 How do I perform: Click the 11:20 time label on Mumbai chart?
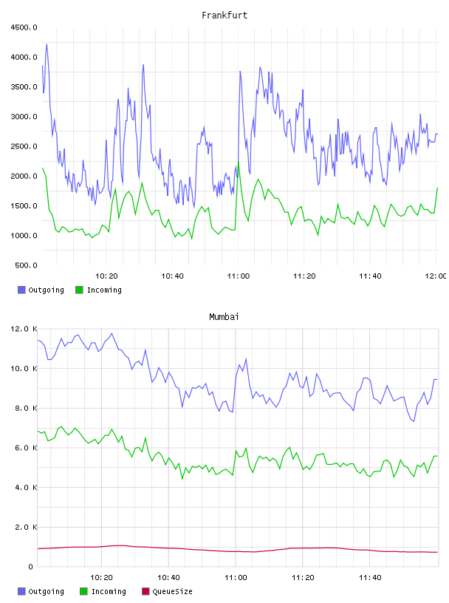(303, 578)
